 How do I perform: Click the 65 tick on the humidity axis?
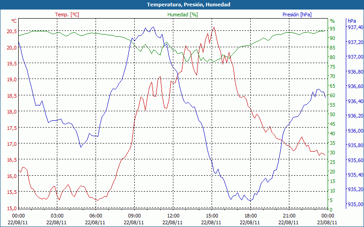point(333,86)
